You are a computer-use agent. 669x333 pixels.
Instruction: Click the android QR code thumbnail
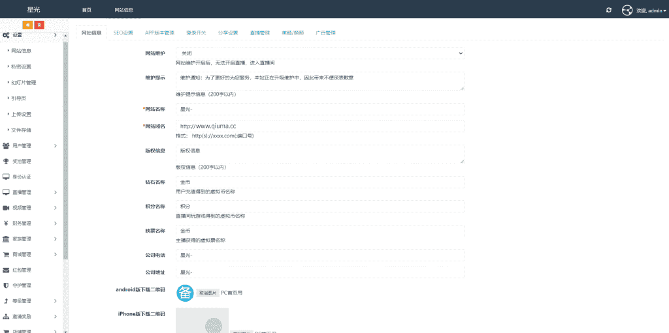185,293
